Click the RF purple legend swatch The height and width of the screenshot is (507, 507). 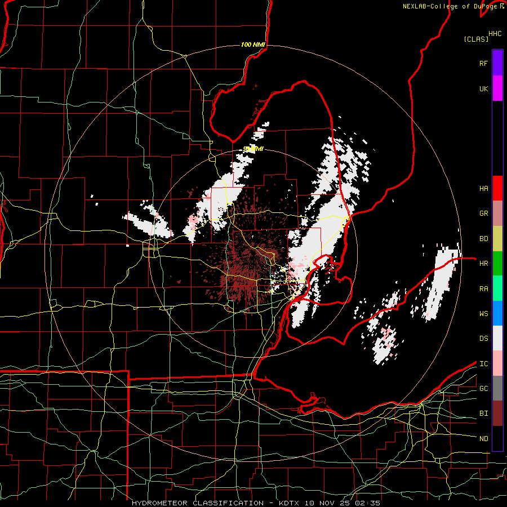[497, 63]
